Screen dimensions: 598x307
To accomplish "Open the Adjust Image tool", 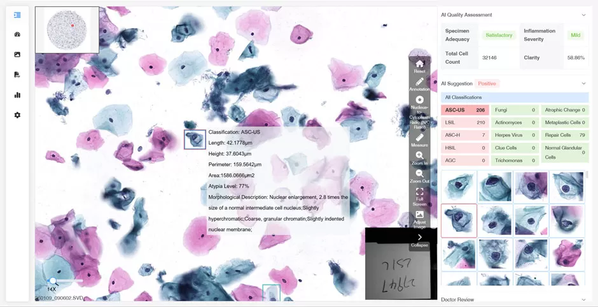I will (419, 215).
